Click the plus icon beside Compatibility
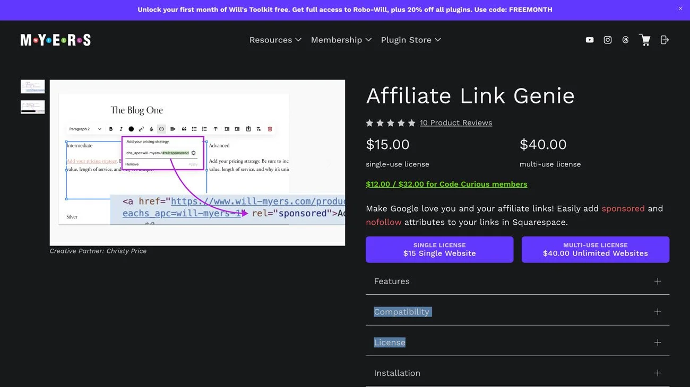This screenshot has height=387, width=690. 658,312
